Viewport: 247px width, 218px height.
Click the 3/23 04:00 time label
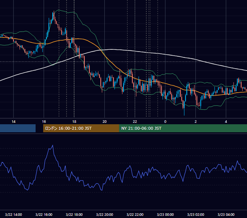[226, 214]
